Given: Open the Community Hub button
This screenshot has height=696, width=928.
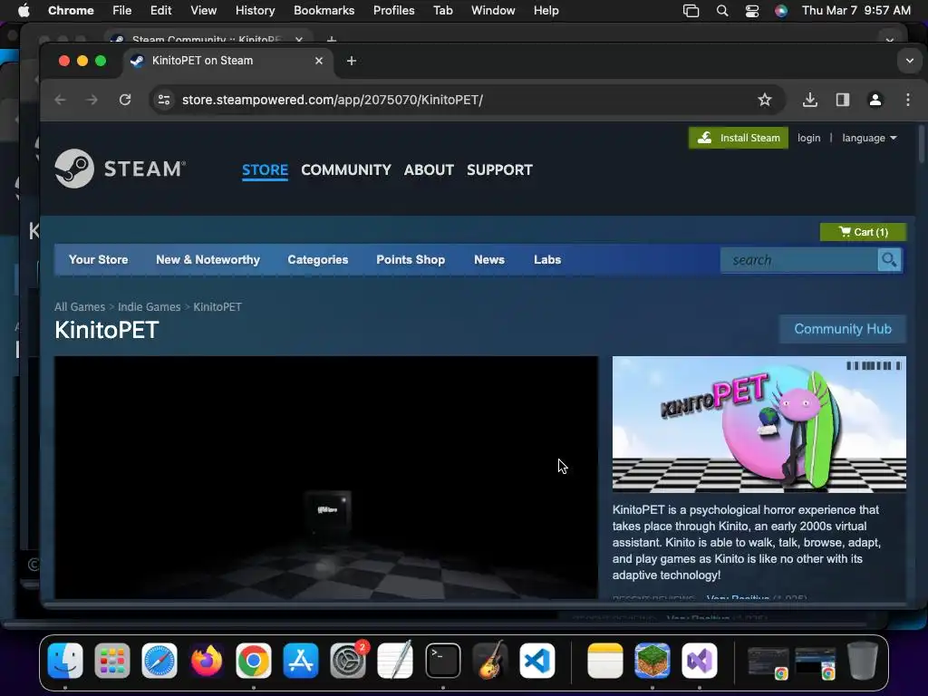Looking at the screenshot, I should (x=843, y=329).
